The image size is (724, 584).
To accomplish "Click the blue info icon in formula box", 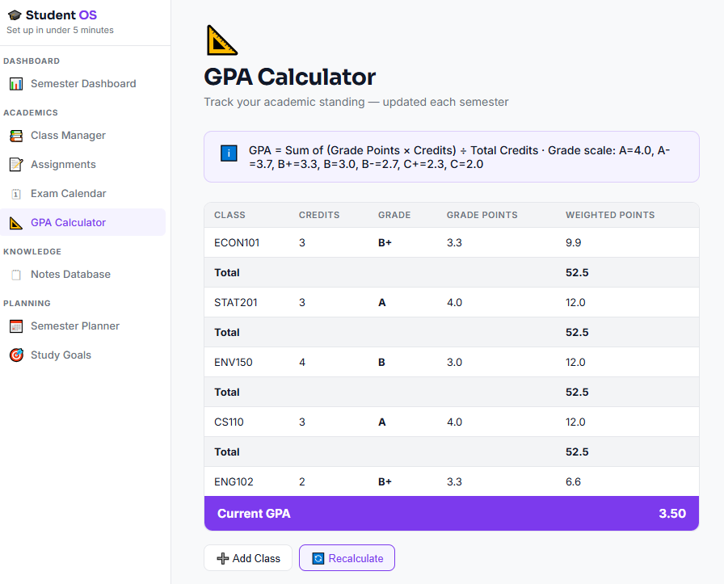I will click(x=229, y=153).
